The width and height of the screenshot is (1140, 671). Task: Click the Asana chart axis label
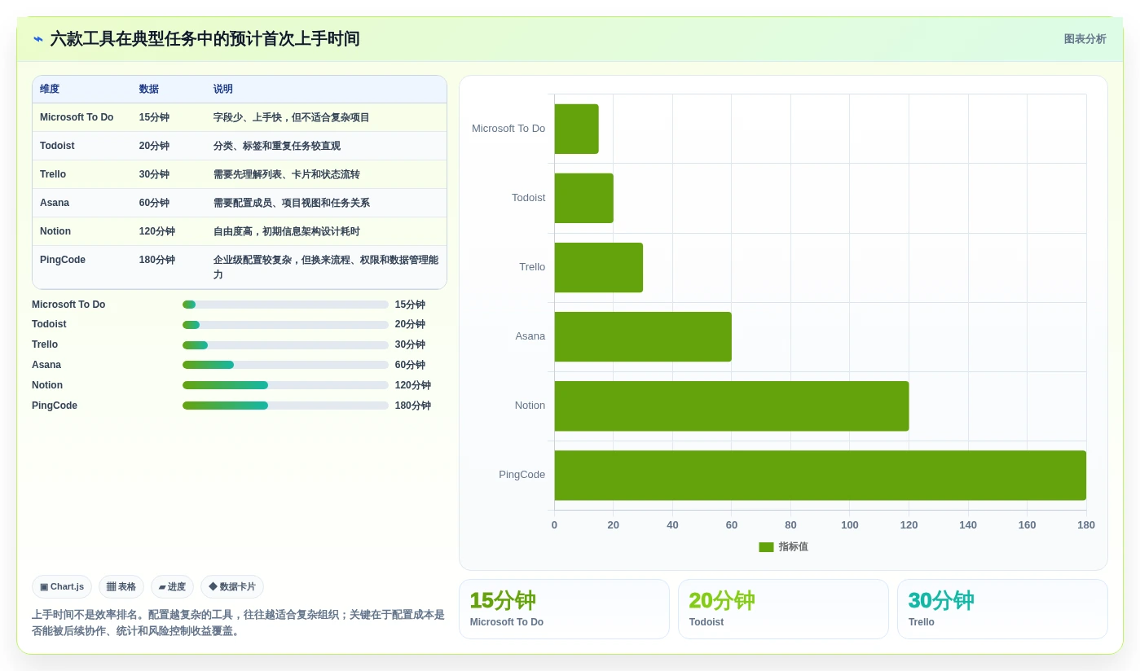tap(530, 336)
